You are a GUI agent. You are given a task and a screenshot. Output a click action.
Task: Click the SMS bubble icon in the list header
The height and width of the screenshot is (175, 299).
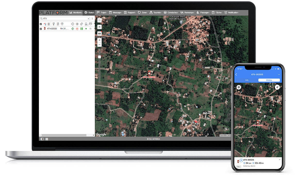tap(90, 24)
